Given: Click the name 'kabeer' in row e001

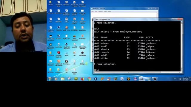Looking at the screenshot, I should pos(105,43).
